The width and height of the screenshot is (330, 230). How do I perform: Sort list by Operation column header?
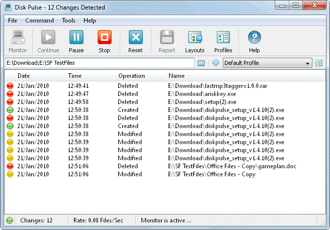(131, 76)
